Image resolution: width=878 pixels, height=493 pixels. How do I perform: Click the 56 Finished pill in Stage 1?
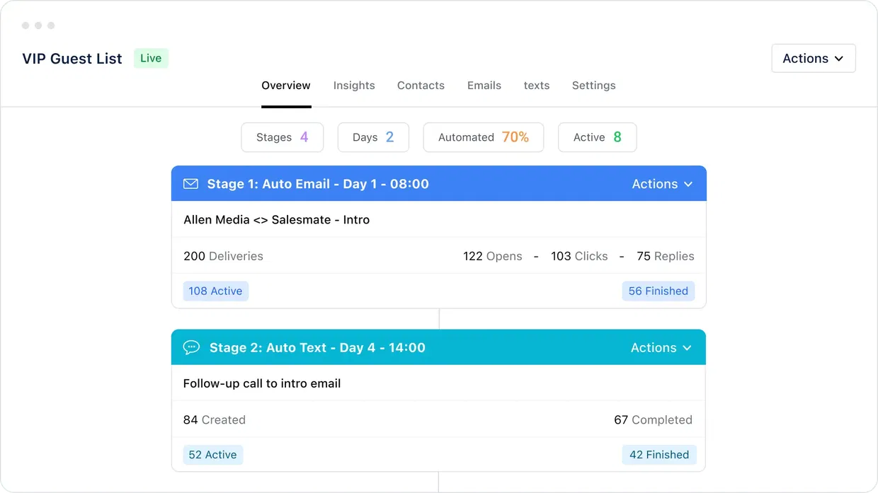(x=658, y=291)
